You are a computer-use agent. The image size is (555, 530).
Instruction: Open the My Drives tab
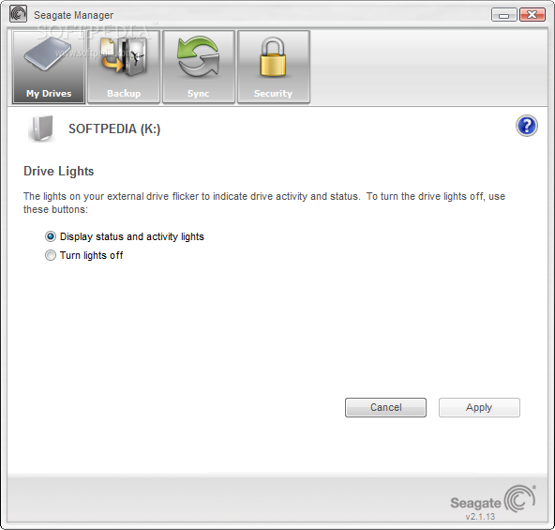(49, 67)
